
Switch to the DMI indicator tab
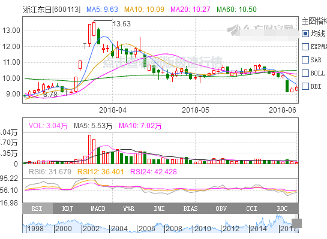tap(160, 208)
